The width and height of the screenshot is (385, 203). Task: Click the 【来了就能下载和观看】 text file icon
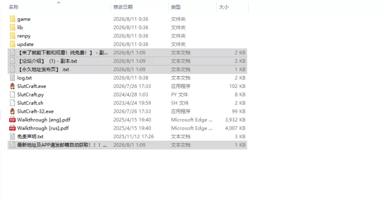[13, 52]
